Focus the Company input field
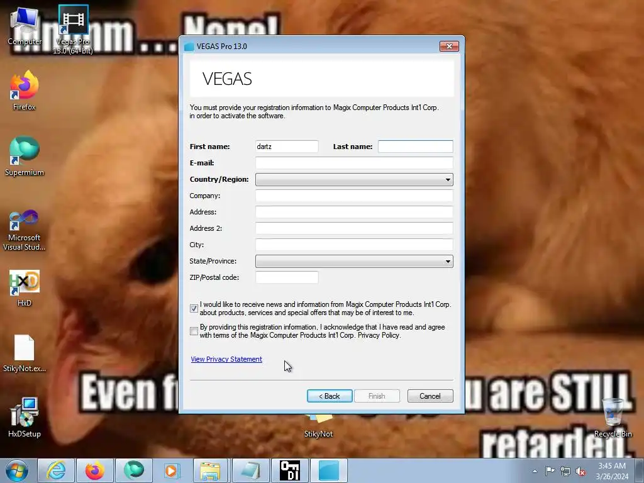644x483 pixels. click(354, 196)
